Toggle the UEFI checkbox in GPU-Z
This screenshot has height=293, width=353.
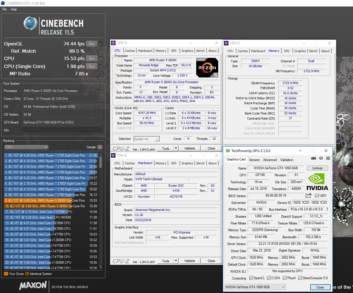tap(317, 196)
